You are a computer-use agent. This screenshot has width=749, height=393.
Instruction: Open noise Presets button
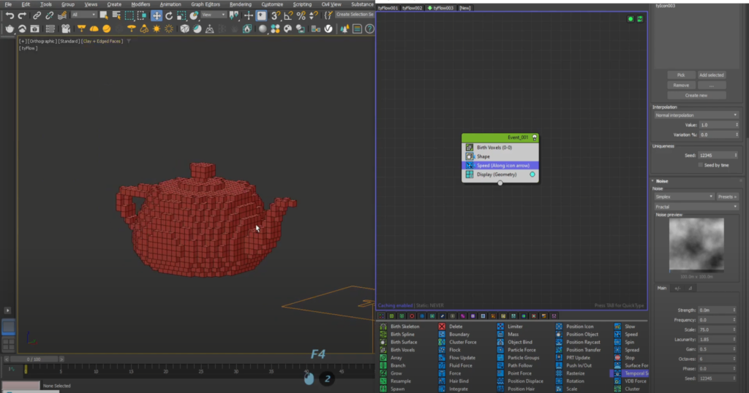coord(727,196)
